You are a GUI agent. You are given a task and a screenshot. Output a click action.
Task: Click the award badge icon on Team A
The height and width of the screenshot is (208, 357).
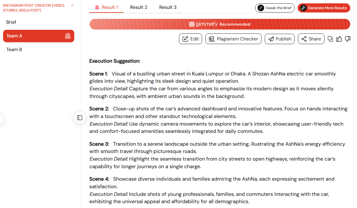68,36
